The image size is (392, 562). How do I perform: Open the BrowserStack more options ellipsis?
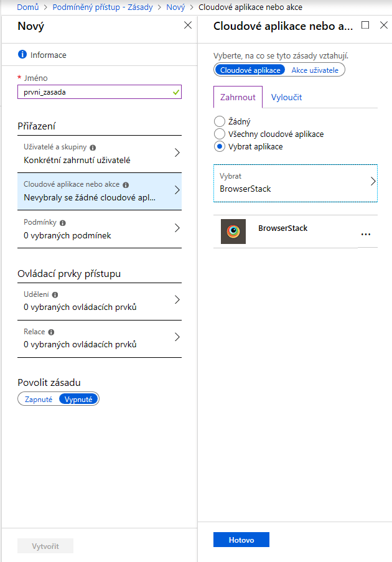(x=366, y=234)
